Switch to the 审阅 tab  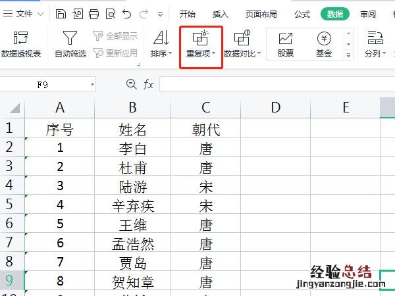point(368,14)
